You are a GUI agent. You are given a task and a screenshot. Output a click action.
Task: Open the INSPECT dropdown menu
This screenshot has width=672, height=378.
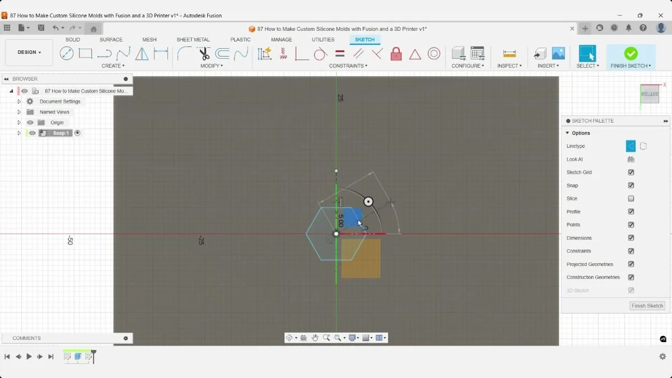(510, 66)
